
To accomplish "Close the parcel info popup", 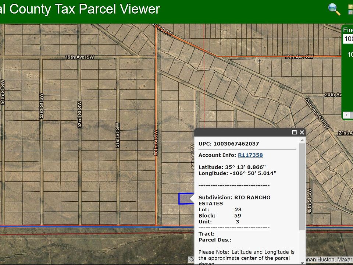I will coord(302,132).
